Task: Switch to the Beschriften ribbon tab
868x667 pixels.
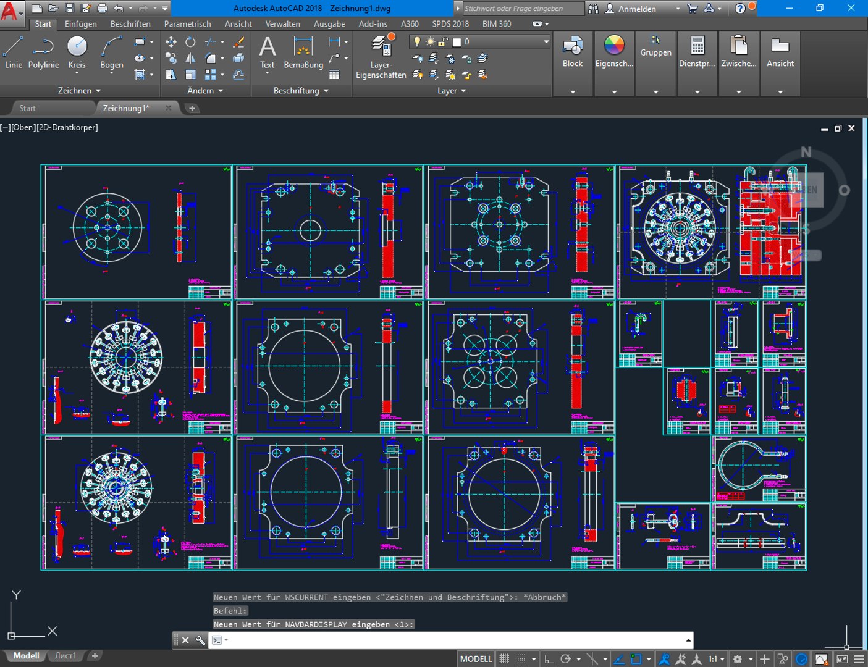Action: pyautogui.click(x=130, y=24)
